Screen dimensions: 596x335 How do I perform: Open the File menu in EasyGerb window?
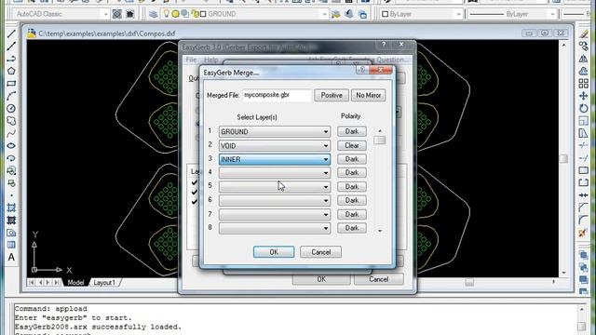pos(191,60)
